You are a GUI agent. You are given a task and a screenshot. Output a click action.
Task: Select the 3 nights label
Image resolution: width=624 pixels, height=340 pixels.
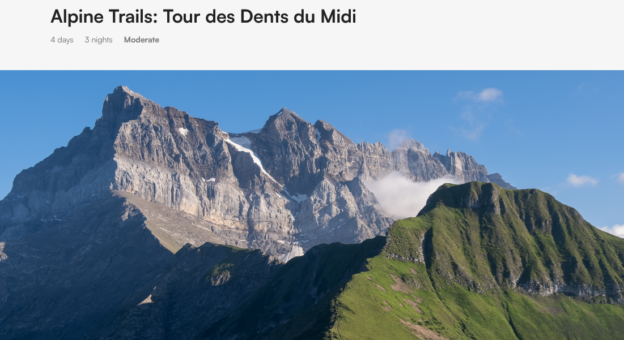(98, 40)
